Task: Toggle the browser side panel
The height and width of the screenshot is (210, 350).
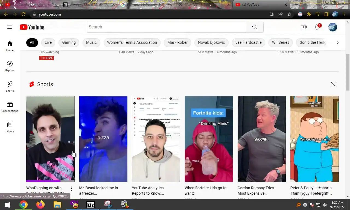Action: pyautogui.click(x=326, y=14)
